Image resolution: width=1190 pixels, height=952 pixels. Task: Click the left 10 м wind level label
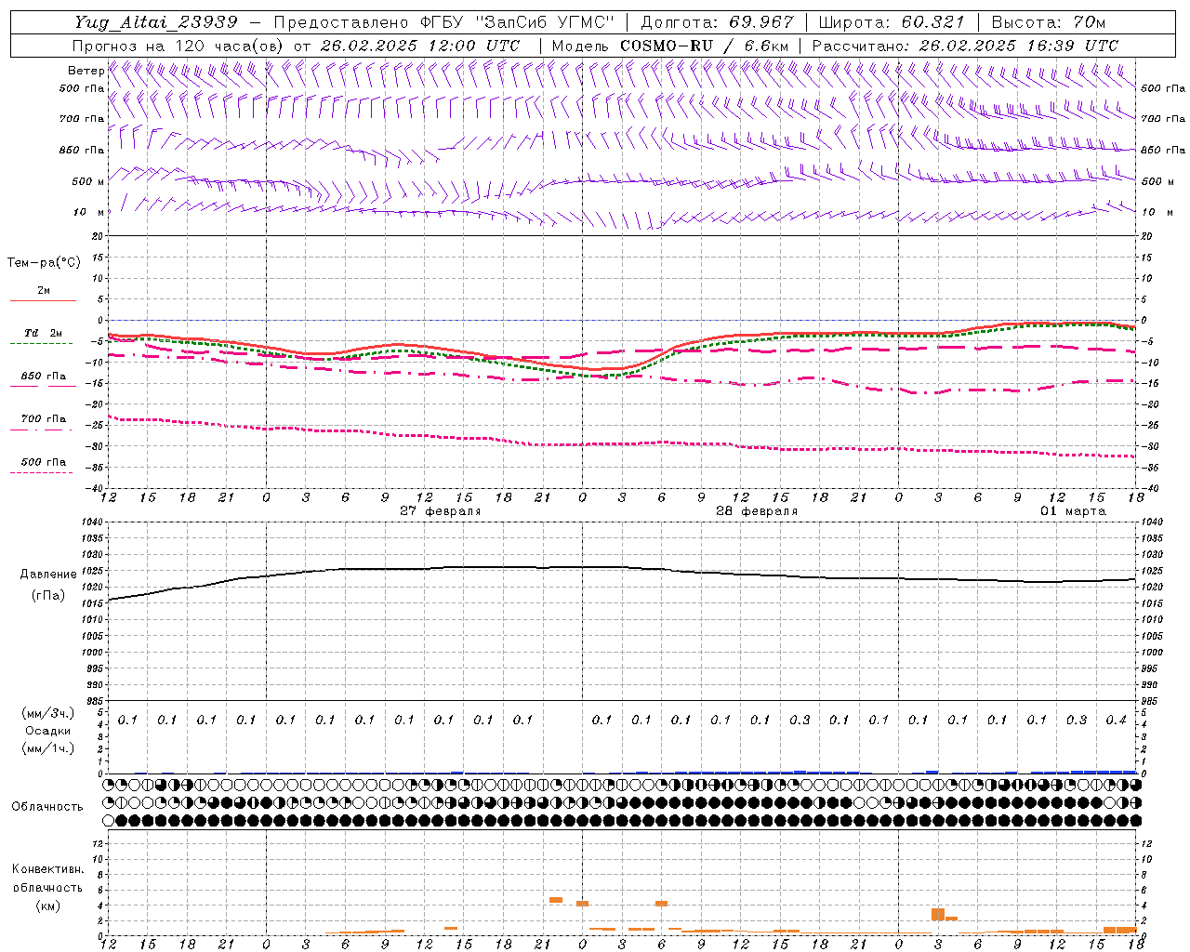[x=89, y=213]
